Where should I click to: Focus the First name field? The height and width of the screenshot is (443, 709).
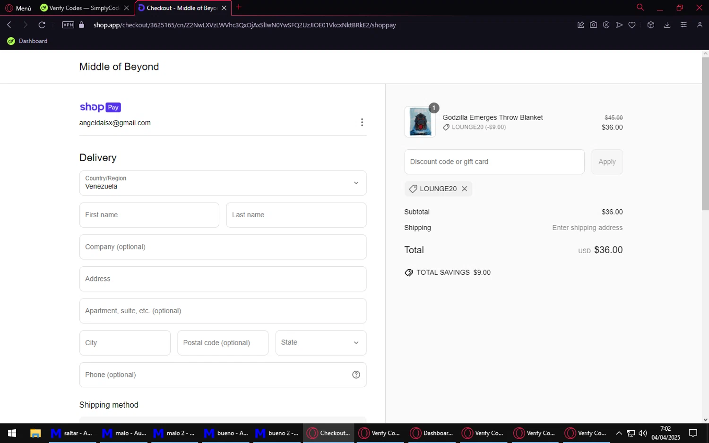tap(149, 215)
